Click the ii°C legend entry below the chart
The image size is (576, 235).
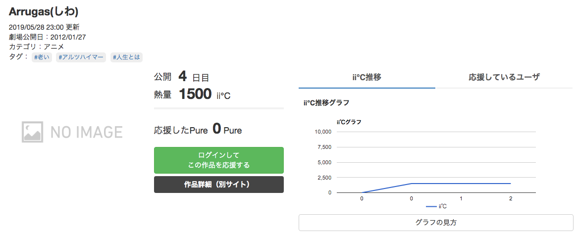tap(436, 207)
